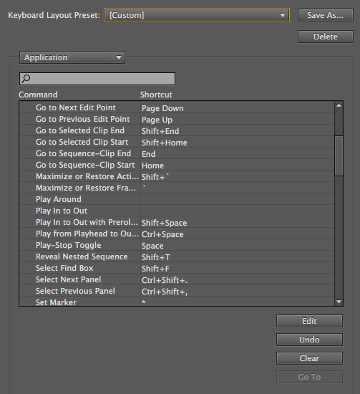This screenshot has height=394, width=360.
Task: Click the empty shortcut cell for Play Around
Action: pos(237,199)
